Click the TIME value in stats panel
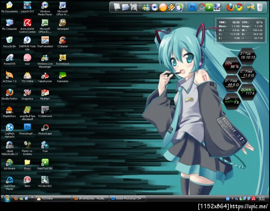 pos(236,22)
